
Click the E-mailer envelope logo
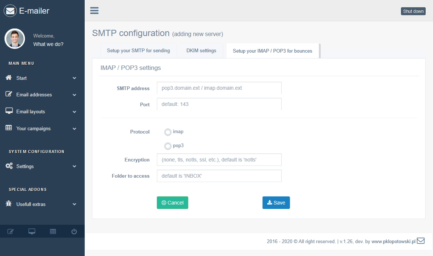pos(10,11)
